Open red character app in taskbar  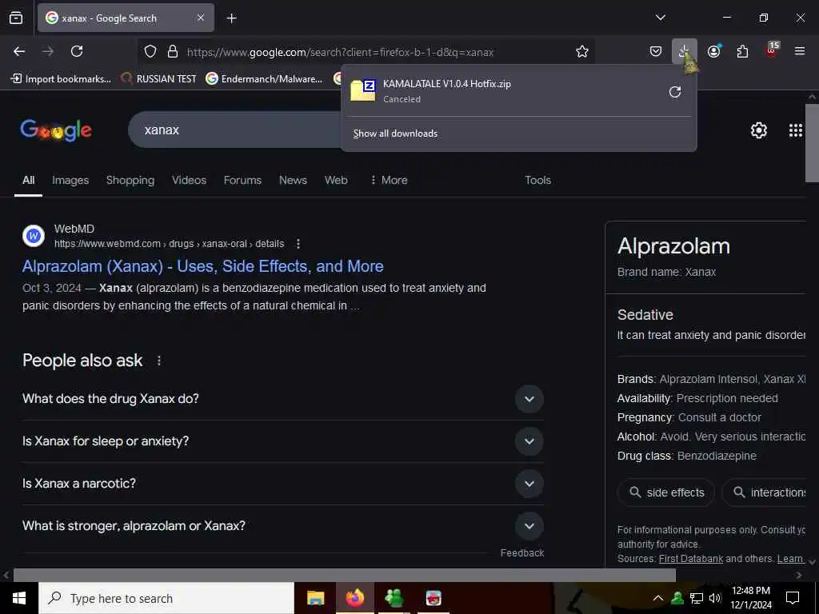(433, 598)
